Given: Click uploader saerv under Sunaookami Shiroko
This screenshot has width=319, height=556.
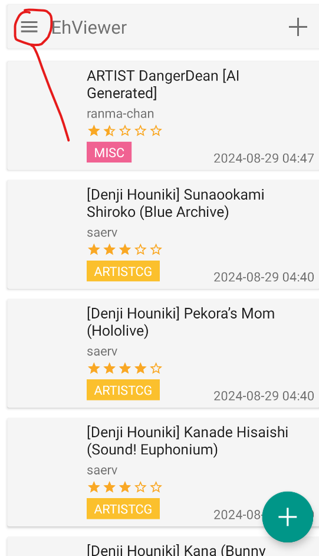Looking at the screenshot, I should (x=102, y=233).
